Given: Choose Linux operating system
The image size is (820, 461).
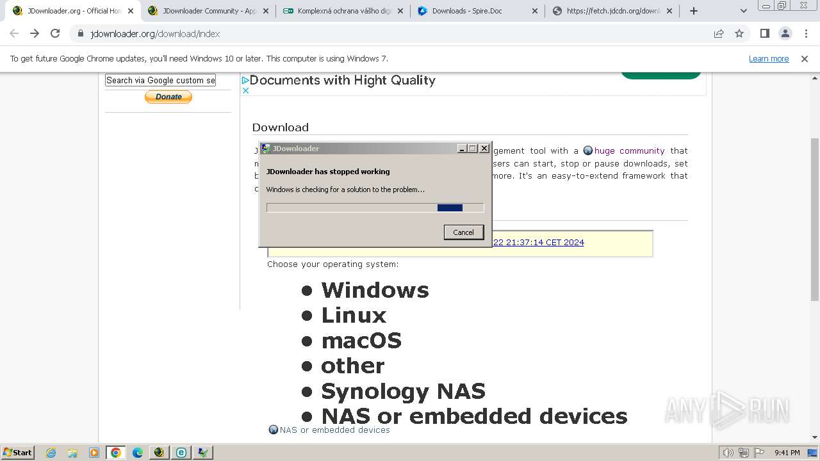Looking at the screenshot, I should [x=354, y=315].
